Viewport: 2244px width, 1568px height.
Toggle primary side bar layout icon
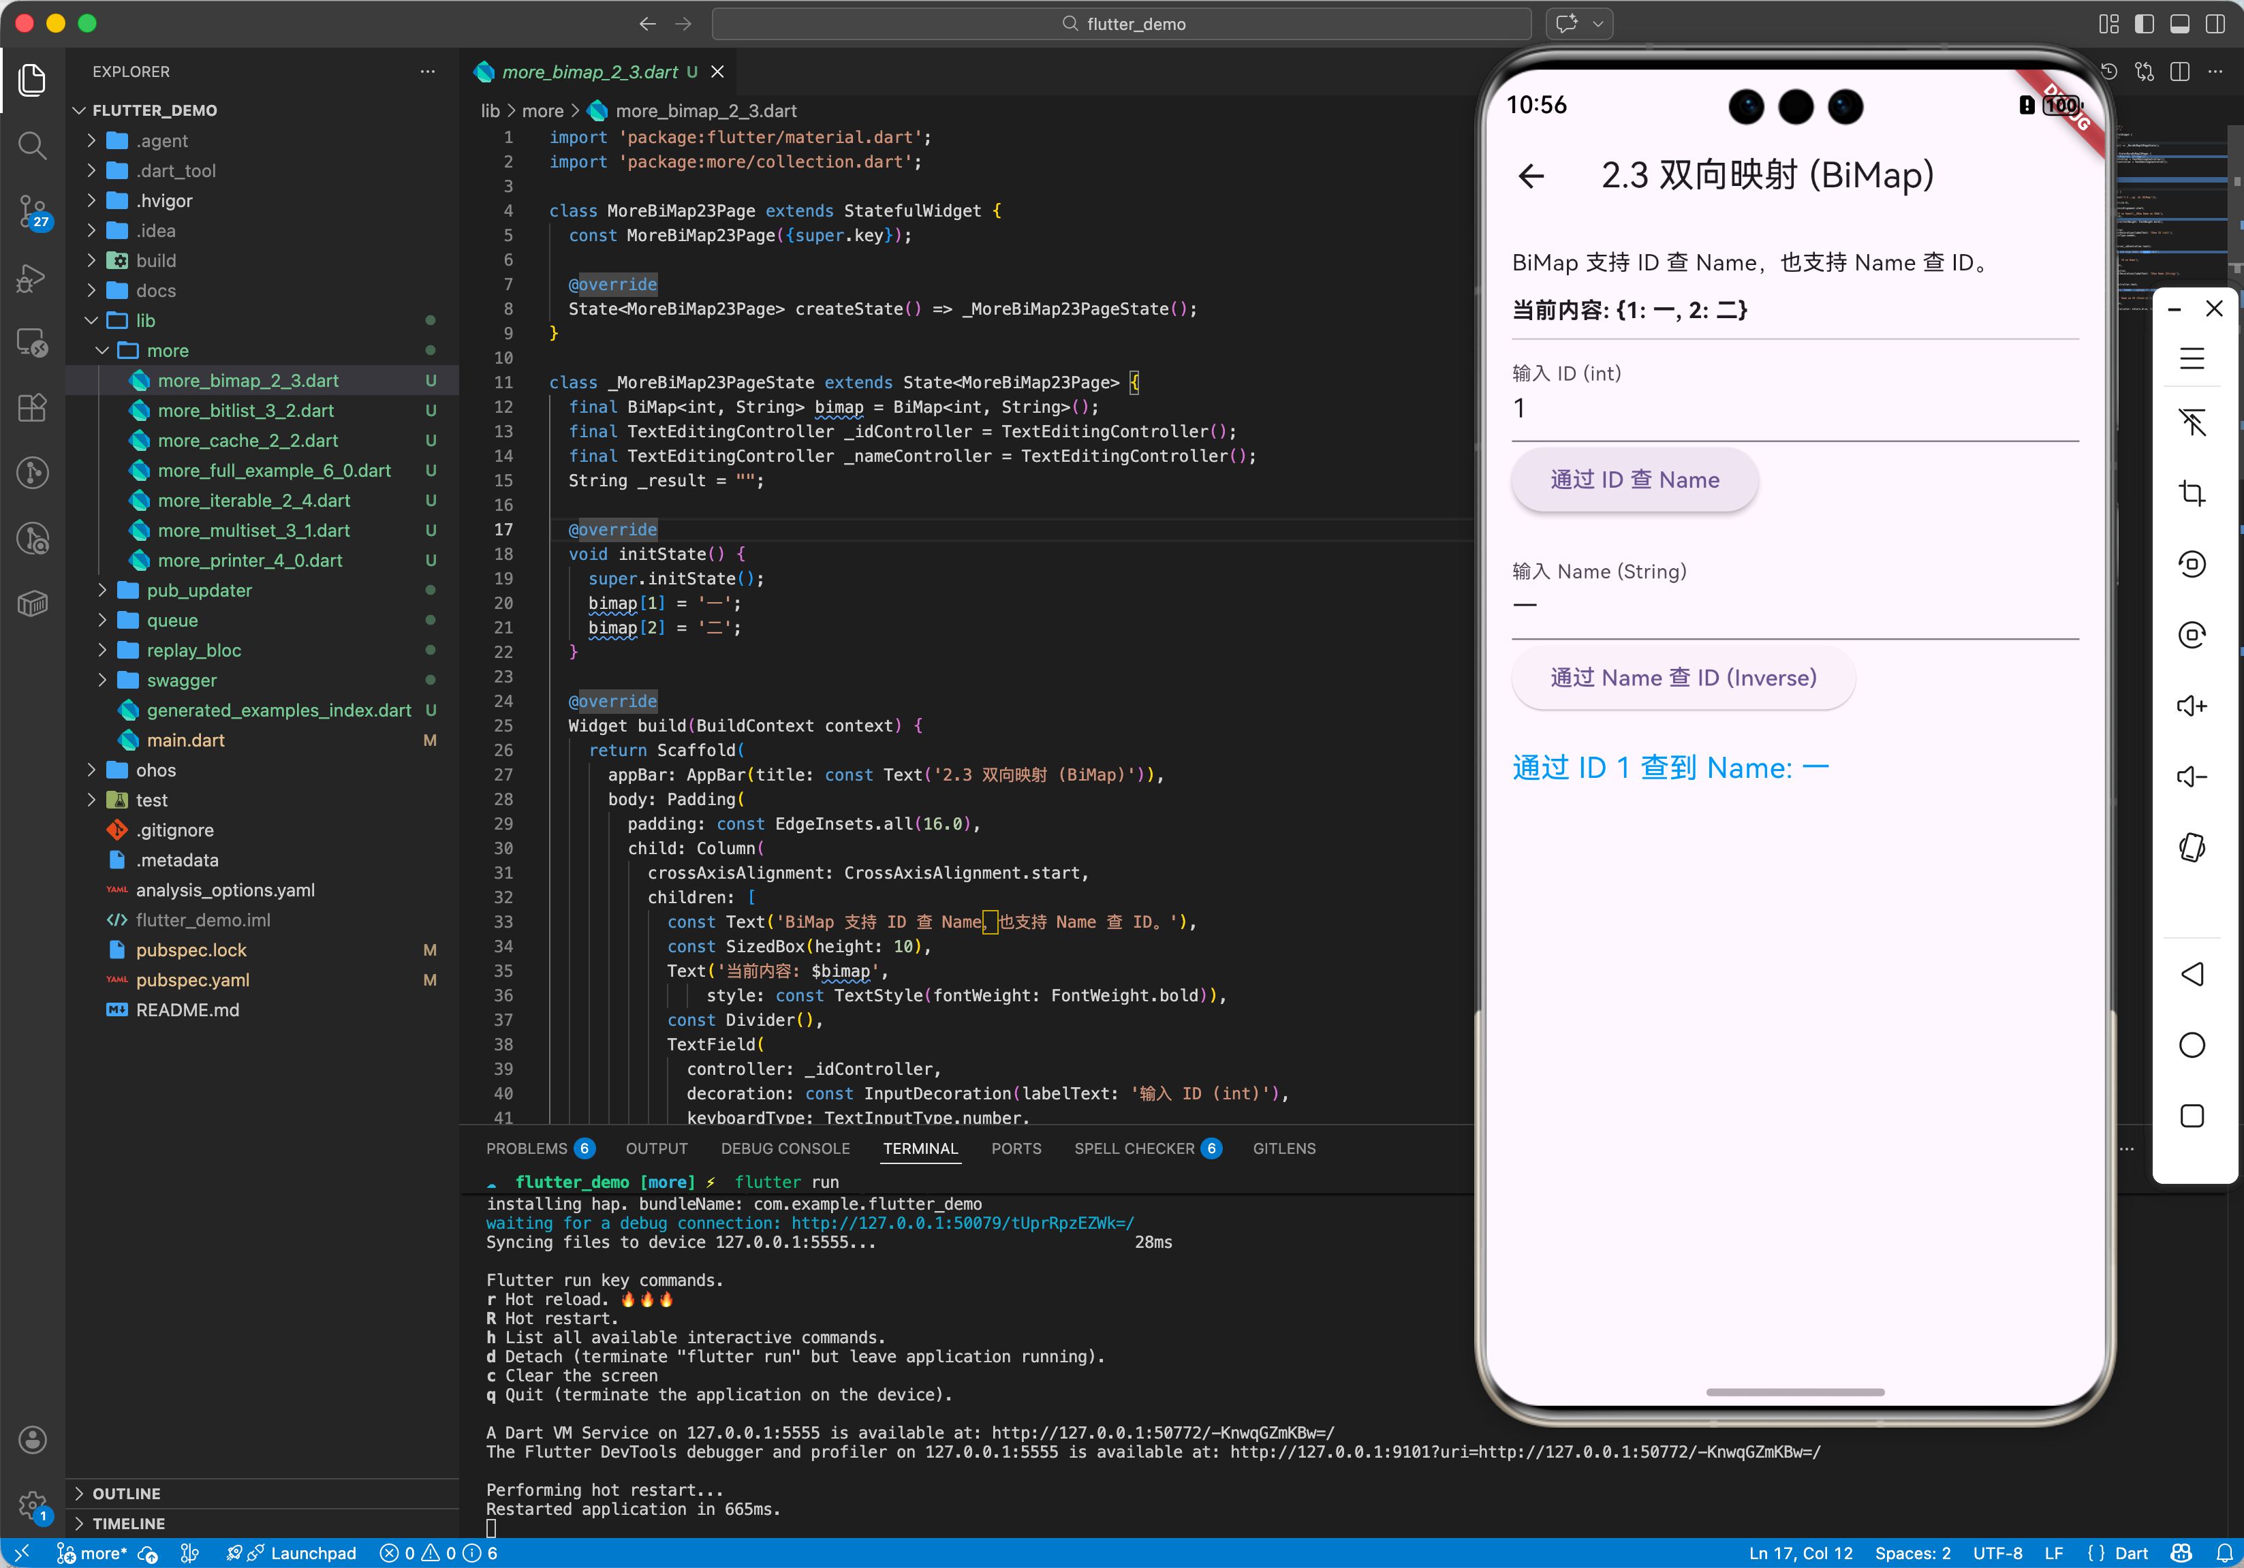2145,23
